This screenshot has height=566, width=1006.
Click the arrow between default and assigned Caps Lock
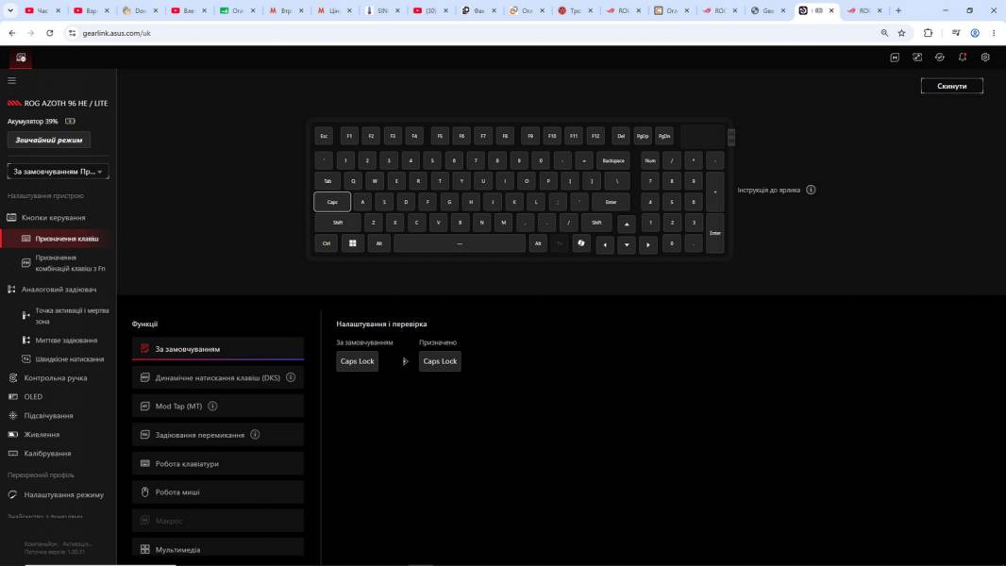tap(405, 361)
